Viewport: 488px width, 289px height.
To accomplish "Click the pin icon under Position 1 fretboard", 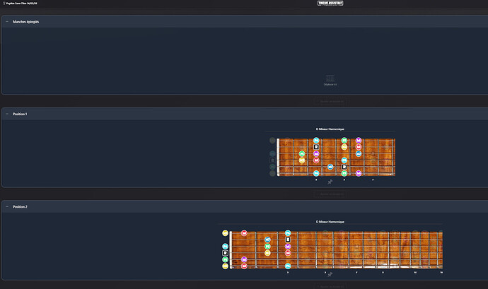I will pyautogui.click(x=330, y=181).
